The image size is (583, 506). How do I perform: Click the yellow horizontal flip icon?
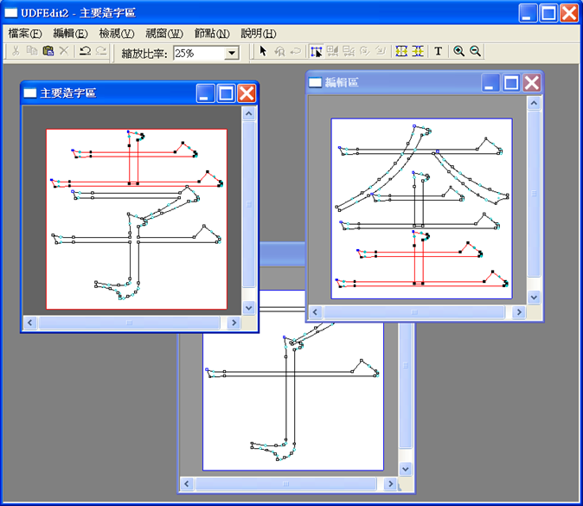pyautogui.click(x=401, y=51)
